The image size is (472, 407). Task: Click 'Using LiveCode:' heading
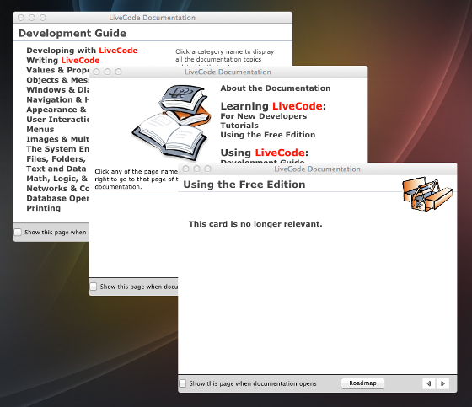pyautogui.click(x=265, y=153)
